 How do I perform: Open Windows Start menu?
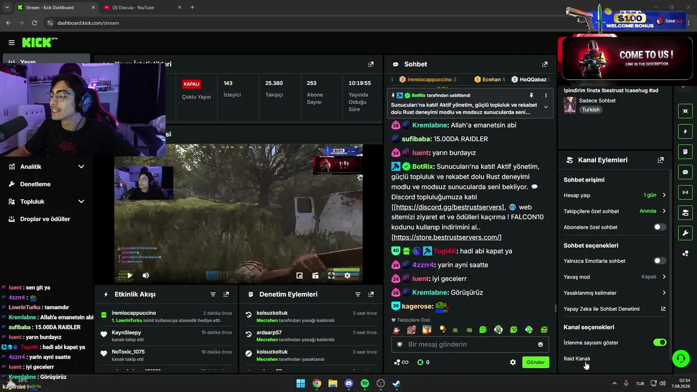pyautogui.click(x=301, y=383)
